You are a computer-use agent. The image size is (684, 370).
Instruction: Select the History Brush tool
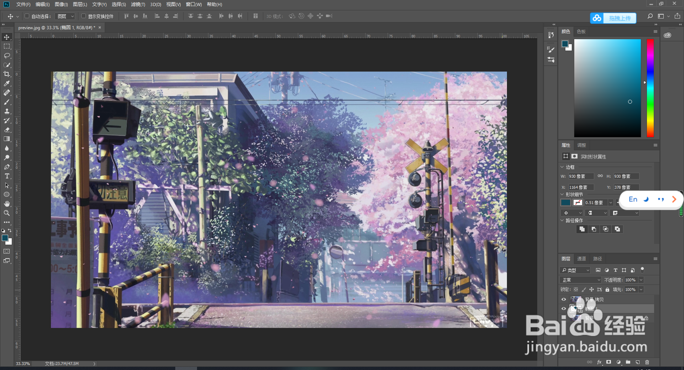tap(7, 120)
